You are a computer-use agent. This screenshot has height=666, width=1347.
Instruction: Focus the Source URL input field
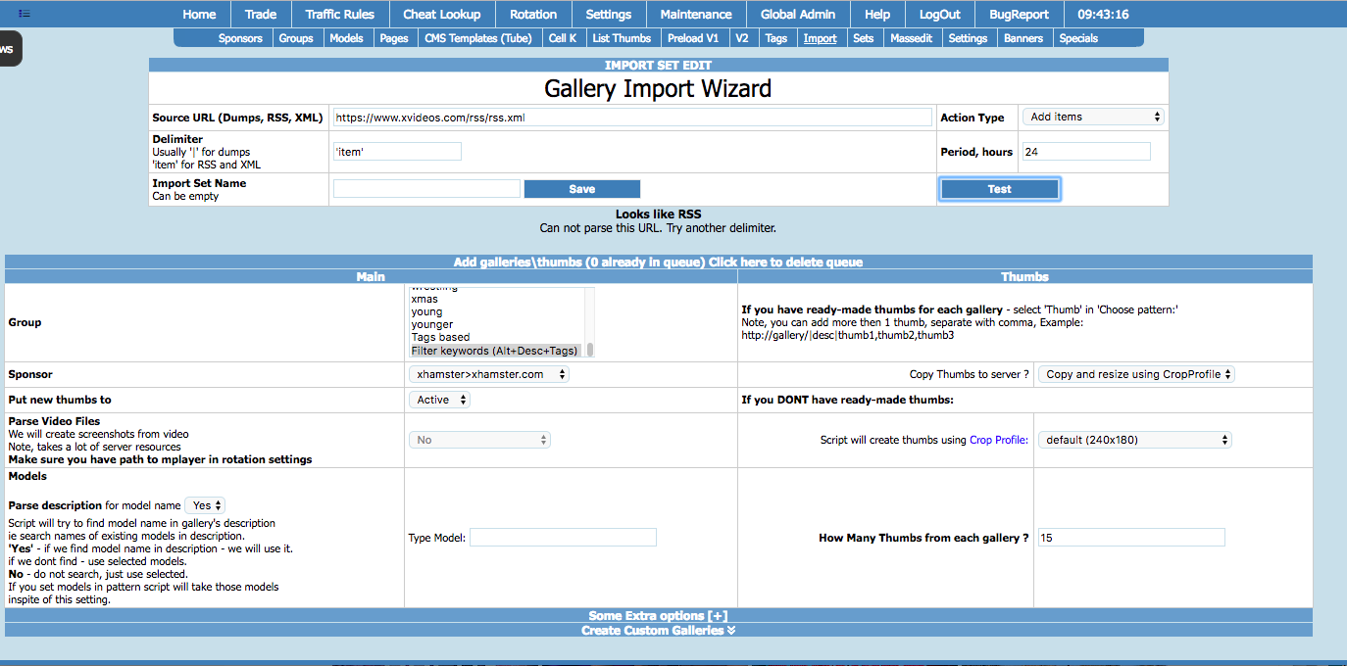tap(632, 117)
